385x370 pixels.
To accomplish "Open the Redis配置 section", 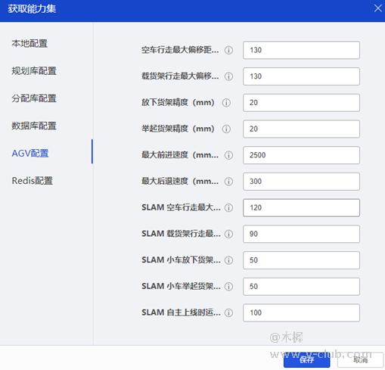I will [33, 181].
